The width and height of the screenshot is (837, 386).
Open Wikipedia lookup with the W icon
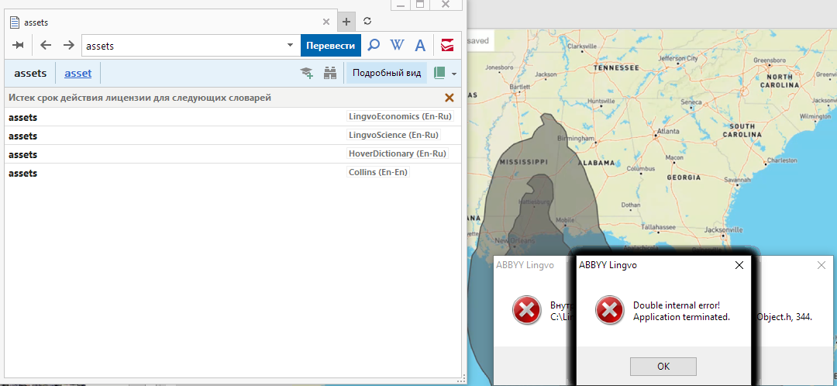(397, 46)
